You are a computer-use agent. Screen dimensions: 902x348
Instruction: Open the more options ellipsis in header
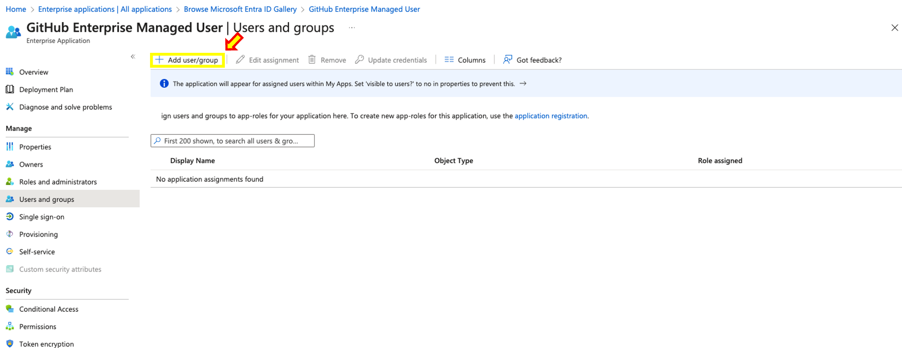tap(352, 28)
